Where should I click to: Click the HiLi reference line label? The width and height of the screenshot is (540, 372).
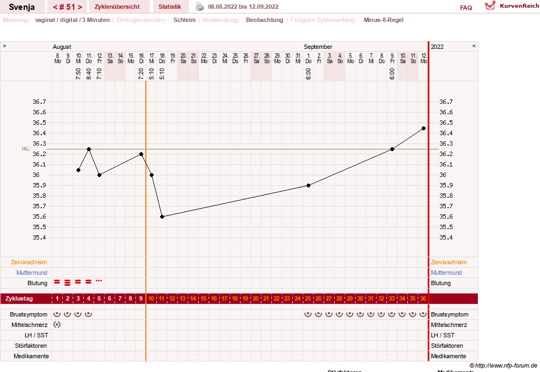coord(26,148)
